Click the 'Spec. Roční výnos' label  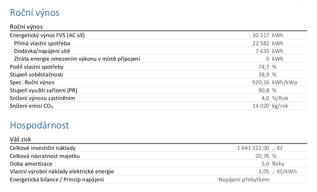pos(32,82)
